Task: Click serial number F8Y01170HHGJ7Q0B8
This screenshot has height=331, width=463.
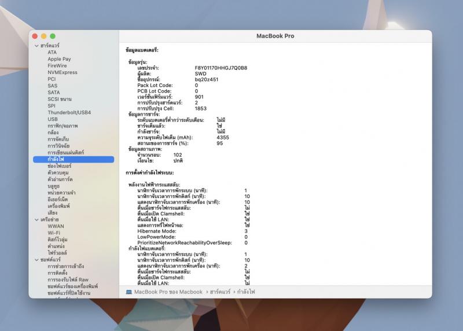Action: click(221, 68)
